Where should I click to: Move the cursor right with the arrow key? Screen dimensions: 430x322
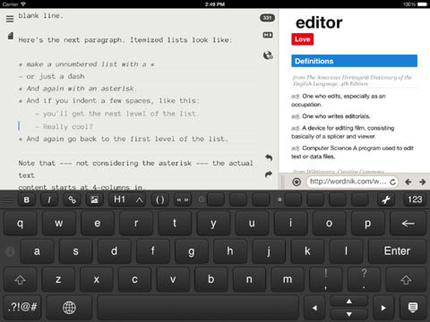pos(383,308)
